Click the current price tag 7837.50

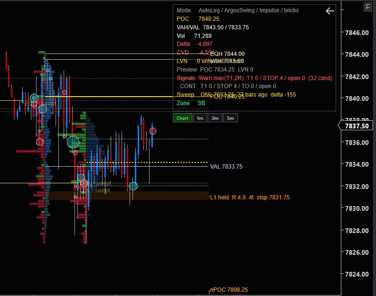[356, 126]
